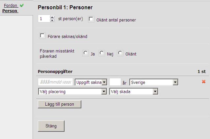Open the Välj placering dropdown
Image resolution: width=210 pixels, height=139 pixels.
72,91
